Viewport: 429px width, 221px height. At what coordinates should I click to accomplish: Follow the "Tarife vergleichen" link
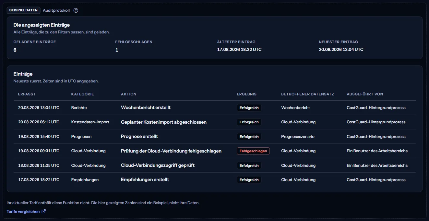[26, 212]
